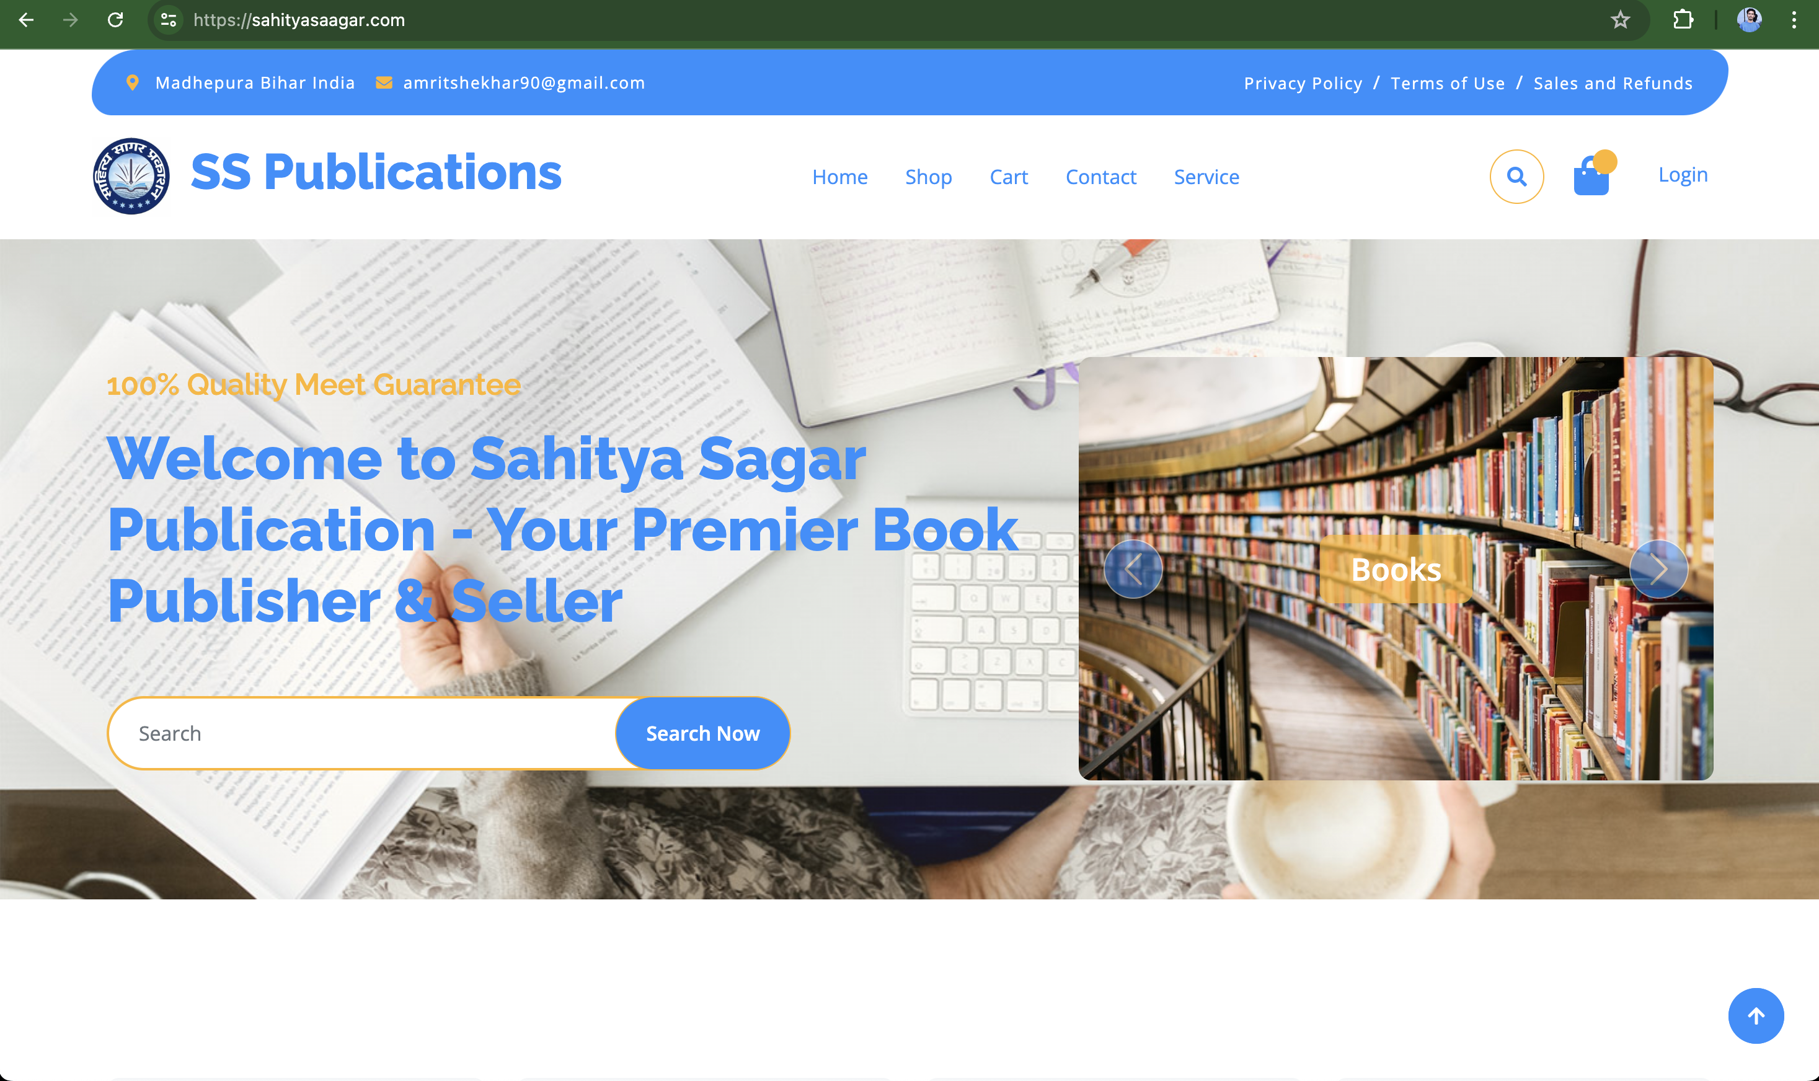Click the scroll-to-top arrow button

(x=1756, y=1015)
